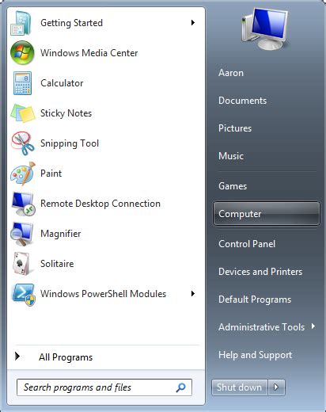This screenshot has width=326, height=412.
Task: Open the Aaron user folder
Action: (231, 73)
